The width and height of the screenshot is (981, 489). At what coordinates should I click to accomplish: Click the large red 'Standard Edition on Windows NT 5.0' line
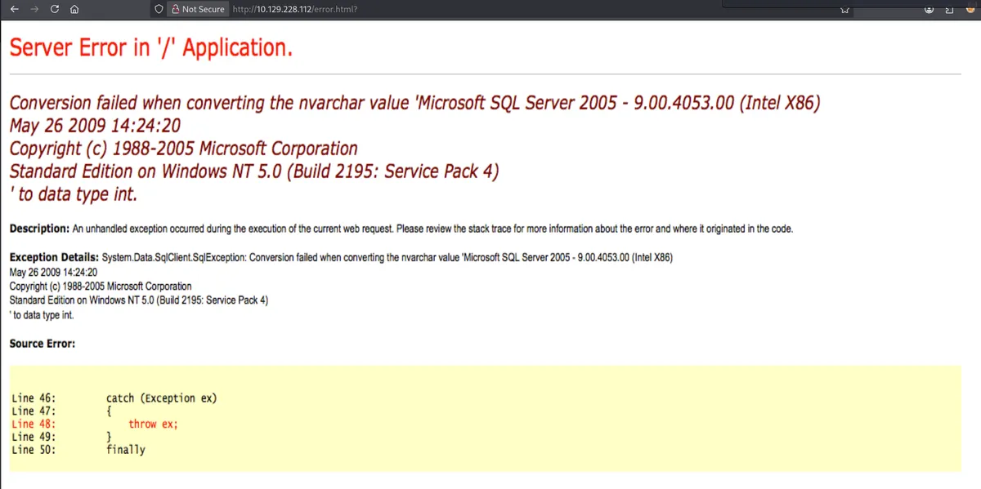pos(254,172)
